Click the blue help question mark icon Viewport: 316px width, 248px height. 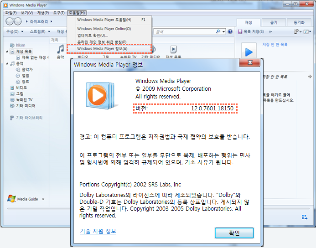[x=230, y=31]
